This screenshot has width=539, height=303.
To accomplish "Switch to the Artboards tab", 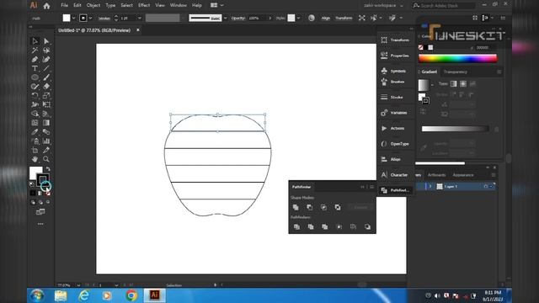I will coord(436,175).
